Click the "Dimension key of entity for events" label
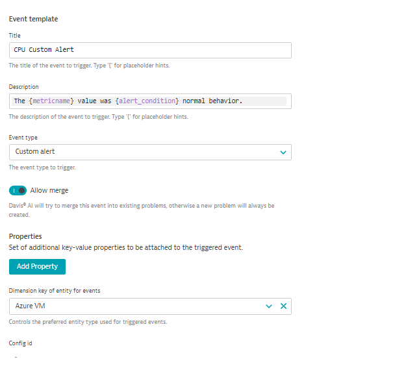The image size is (408, 368). (x=55, y=290)
